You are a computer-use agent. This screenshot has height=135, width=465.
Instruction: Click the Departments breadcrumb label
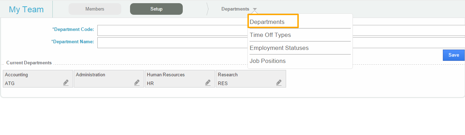[x=235, y=9]
